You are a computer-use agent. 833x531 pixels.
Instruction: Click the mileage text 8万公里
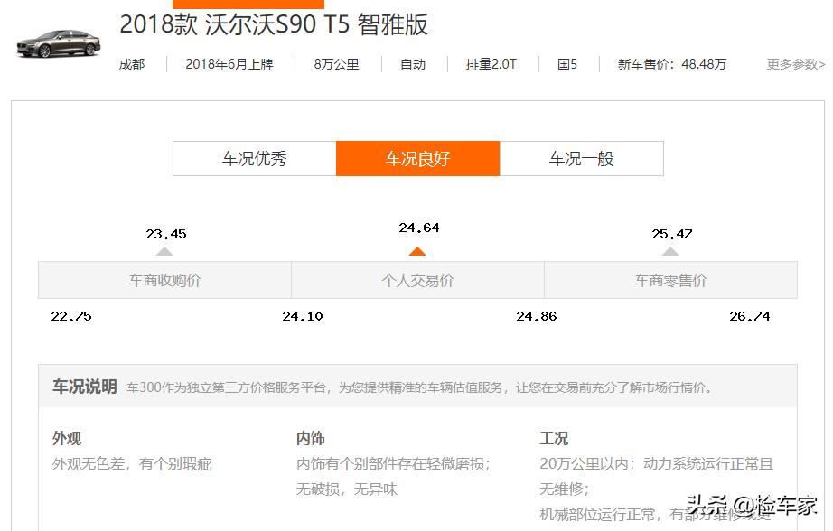(x=336, y=64)
